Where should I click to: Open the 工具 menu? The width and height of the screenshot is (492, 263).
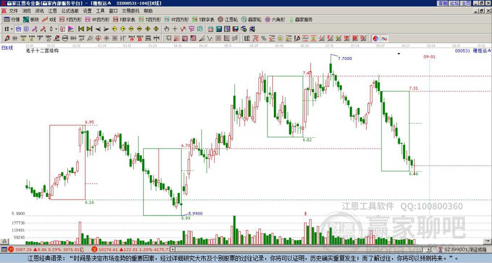tap(100, 11)
